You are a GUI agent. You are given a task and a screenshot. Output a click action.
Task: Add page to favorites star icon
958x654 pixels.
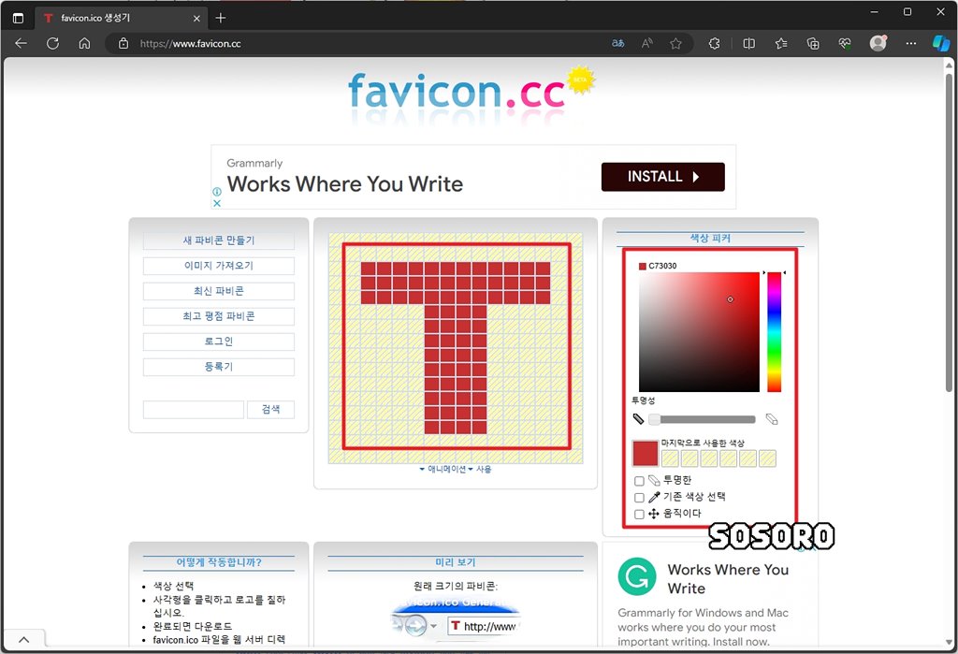[675, 43]
